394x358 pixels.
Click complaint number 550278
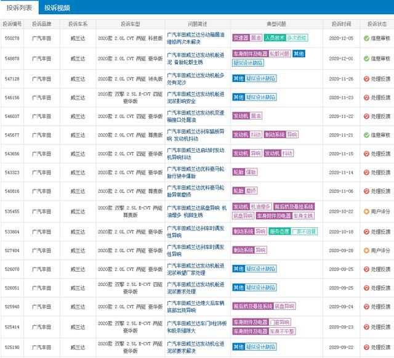[12, 38]
